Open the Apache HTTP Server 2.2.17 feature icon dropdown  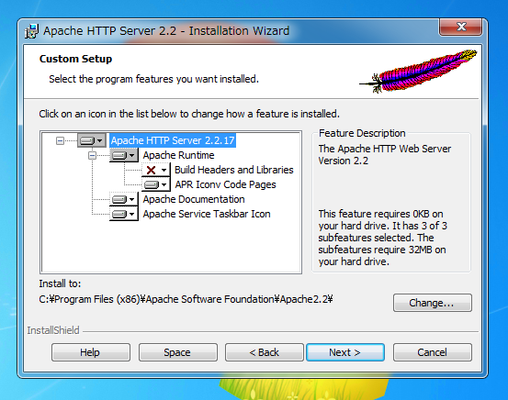coord(92,140)
